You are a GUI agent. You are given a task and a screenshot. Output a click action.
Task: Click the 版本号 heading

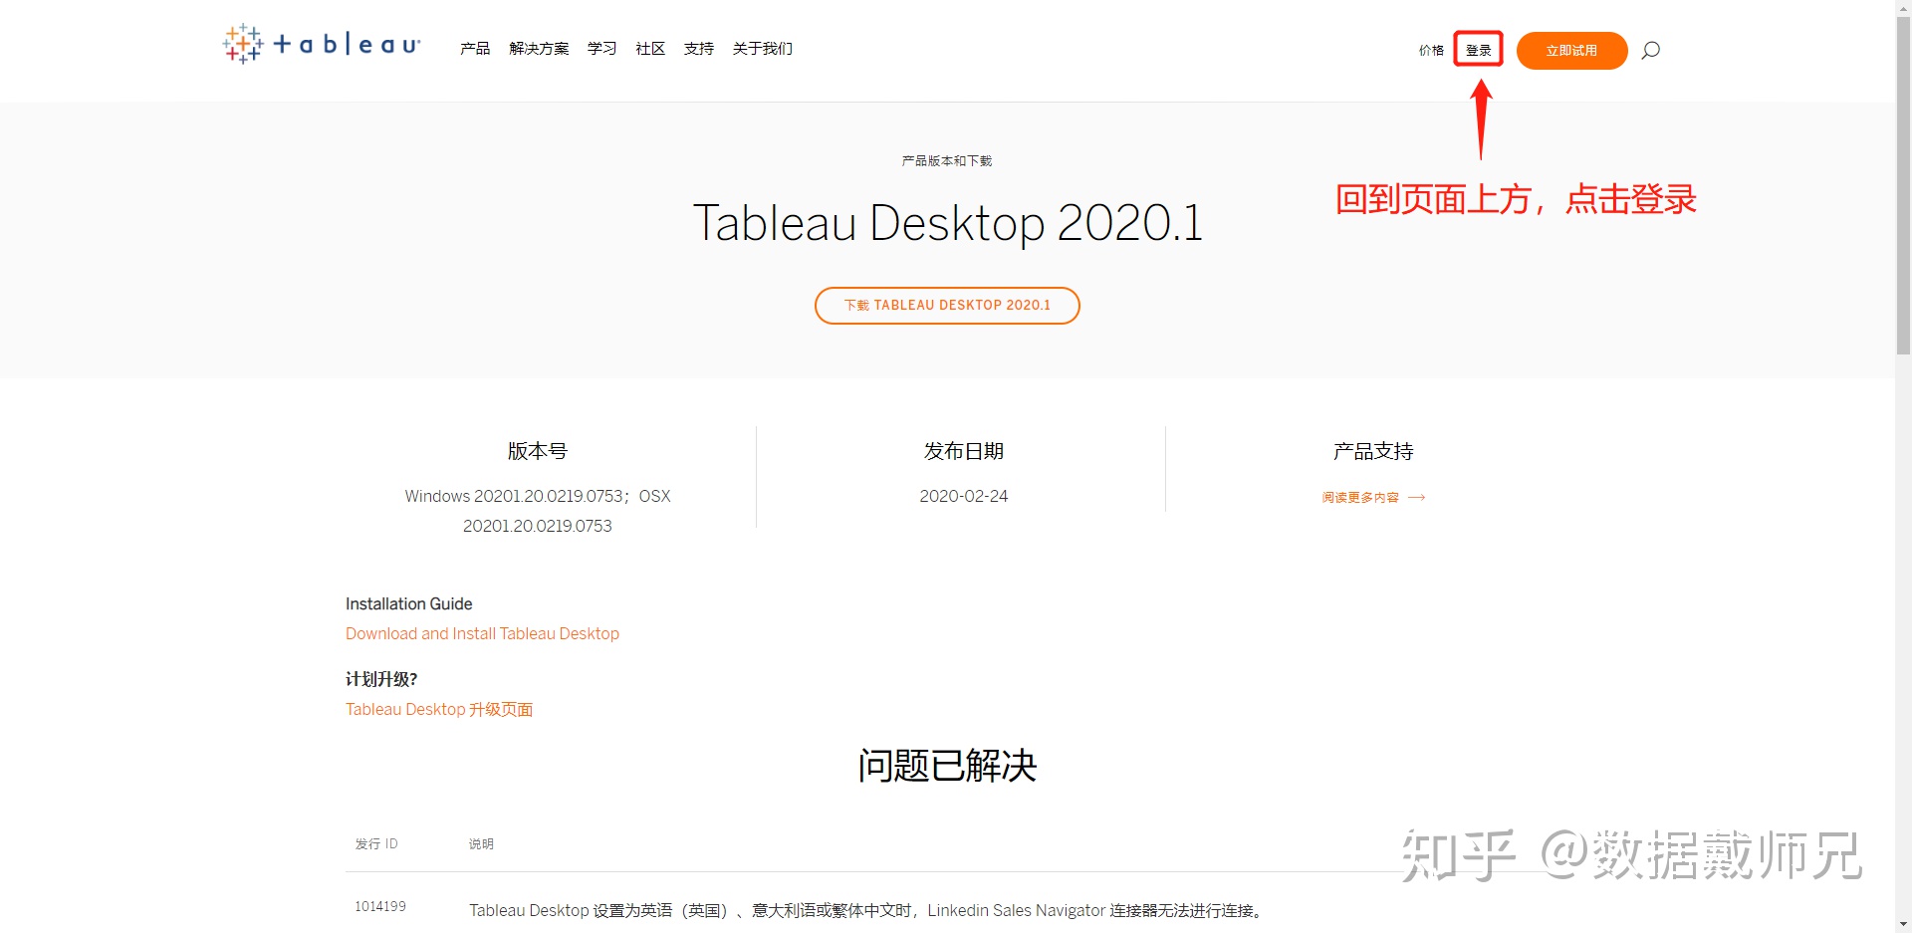pyautogui.click(x=538, y=451)
